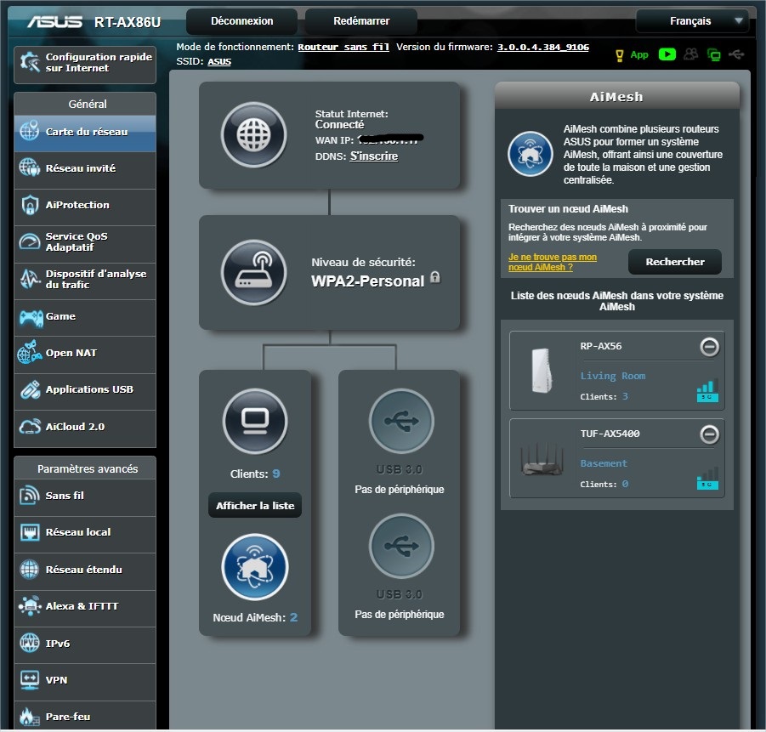Remove the TUF-AX5400 node using minus icon
Screen dimensions: 766x732
709,434
